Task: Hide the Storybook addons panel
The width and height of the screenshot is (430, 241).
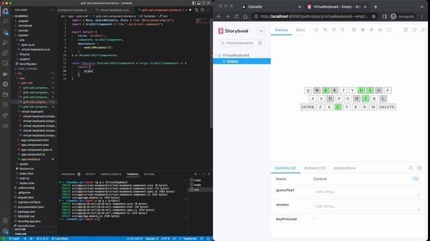Action: (419, 168)
